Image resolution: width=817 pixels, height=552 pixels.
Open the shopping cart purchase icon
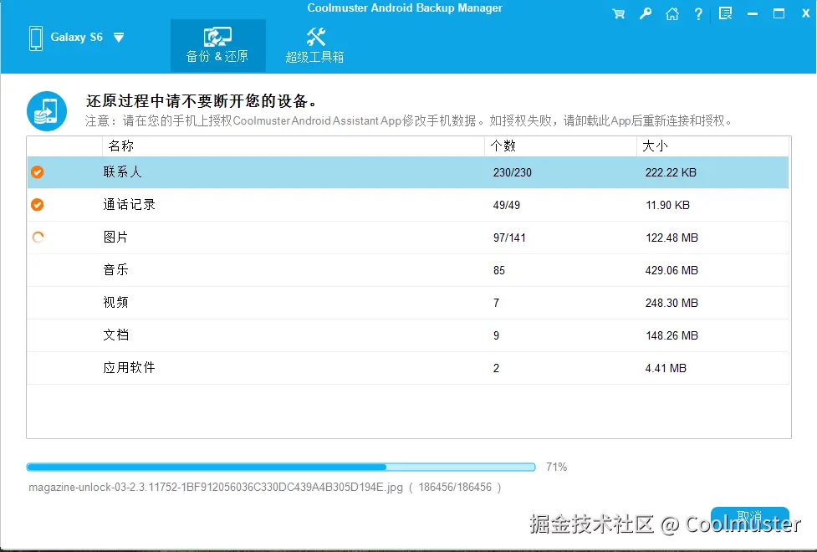pos(619,14)
